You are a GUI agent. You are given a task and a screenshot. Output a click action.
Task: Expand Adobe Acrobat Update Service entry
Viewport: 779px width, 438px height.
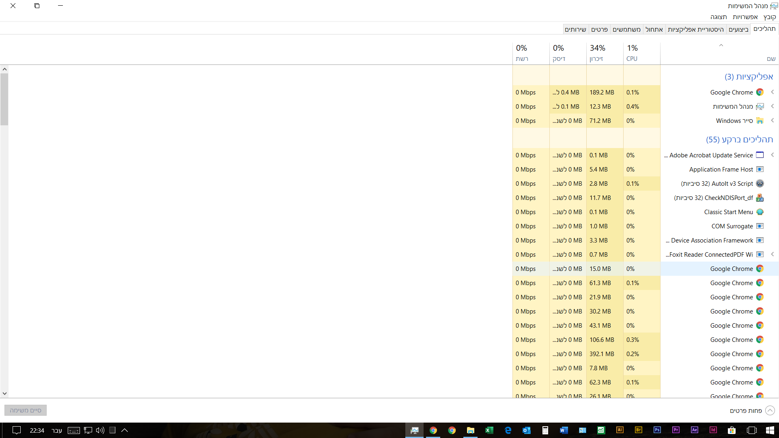(x=773, y=155)
